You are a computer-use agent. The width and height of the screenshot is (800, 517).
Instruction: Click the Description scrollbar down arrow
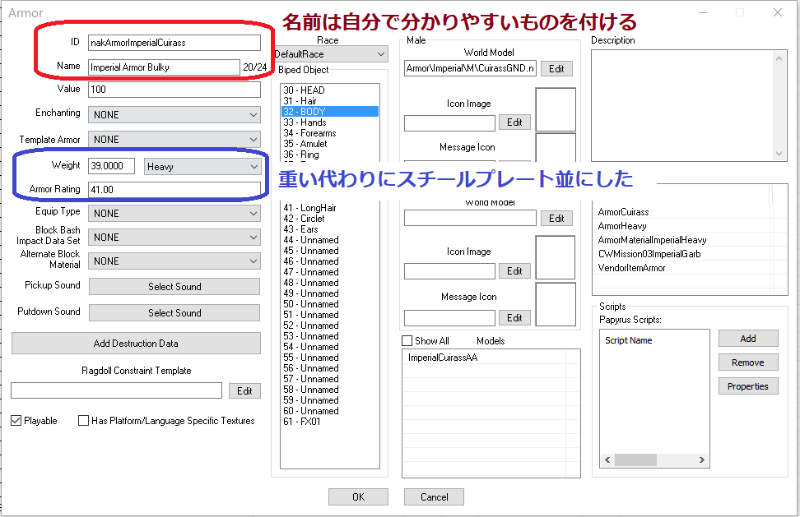click(x=779, y=154)
